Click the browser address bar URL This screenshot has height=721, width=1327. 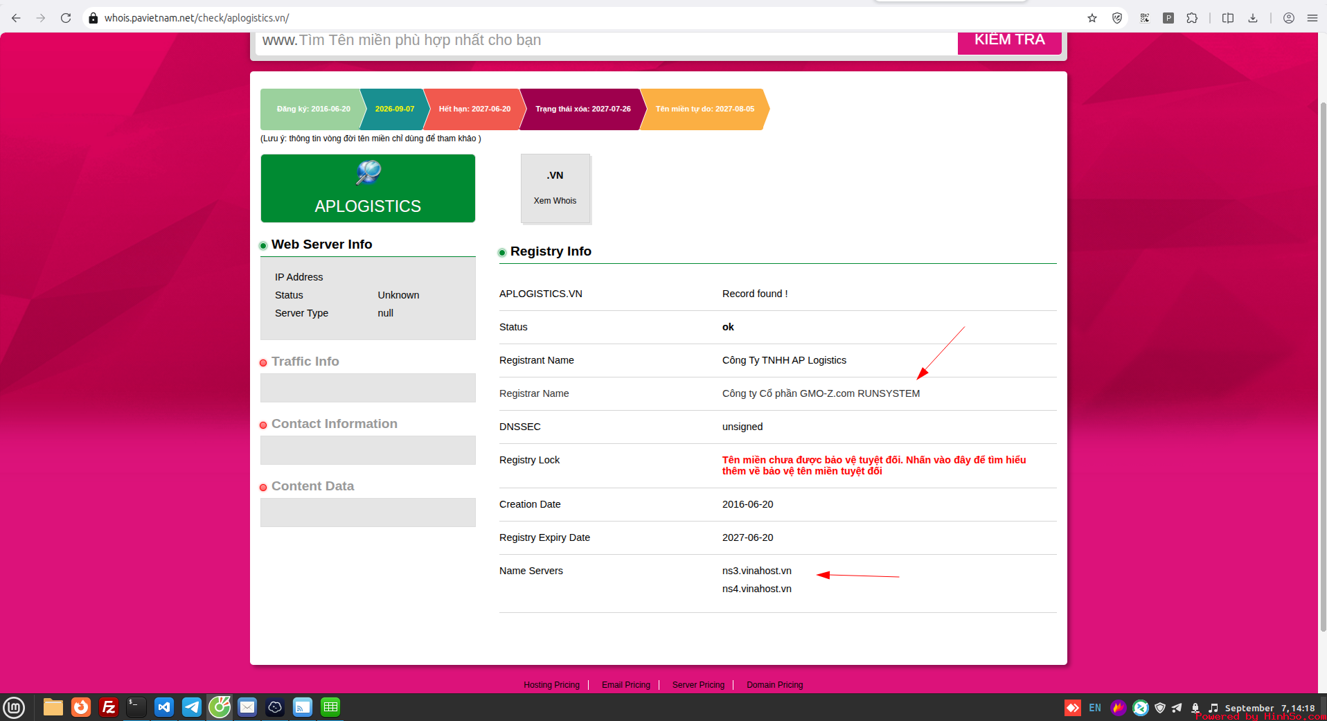tap(197, 18)
